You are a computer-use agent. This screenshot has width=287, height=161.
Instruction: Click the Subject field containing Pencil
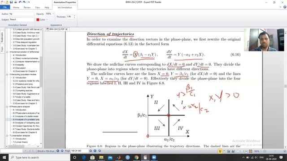pos(22,20)
